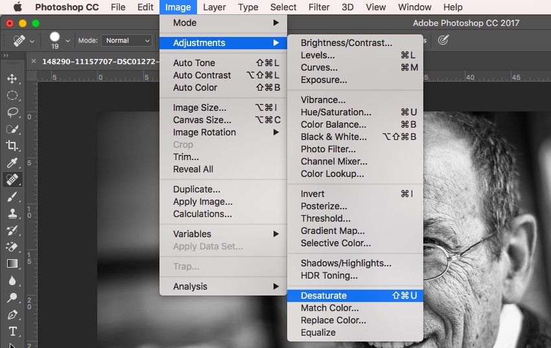Image resolution: width=551 pixels, height=348 pixels.
Task: Open the Edit menu
Action: [x=145, y=7]
